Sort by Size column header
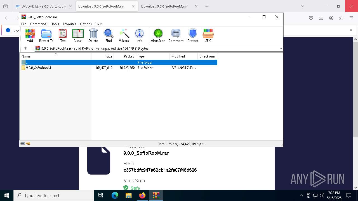The height and width of the screenshot is (201, 358). coord(103,56)
